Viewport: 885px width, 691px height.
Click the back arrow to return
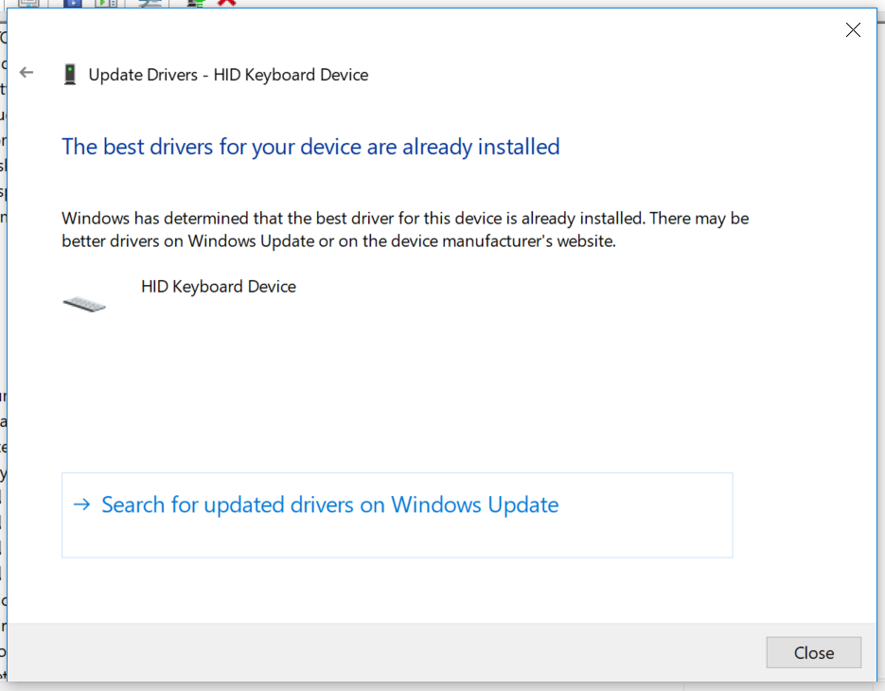(x=26, y=72)
